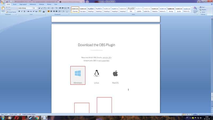This screenshot has height=120, width=213.
Task: Open the Office button menu
Action: [2, 2]
